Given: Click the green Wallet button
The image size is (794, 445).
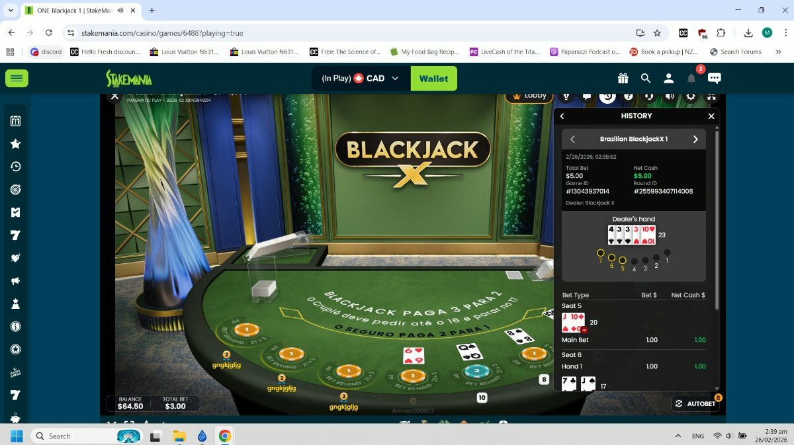Looking at the screenshot, I should click(433, 78).
